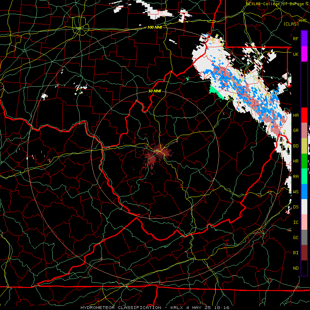310x310 pixels.
Task: Click the purple RF color swatch
Action: point(304,39)
